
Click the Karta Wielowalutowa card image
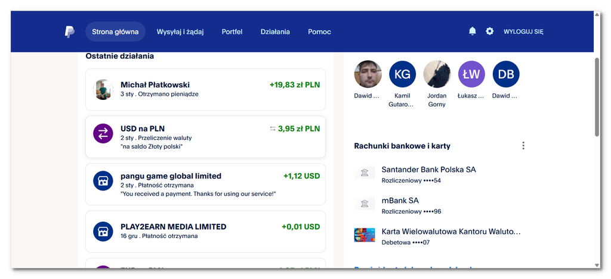click(x=365, y=235)
